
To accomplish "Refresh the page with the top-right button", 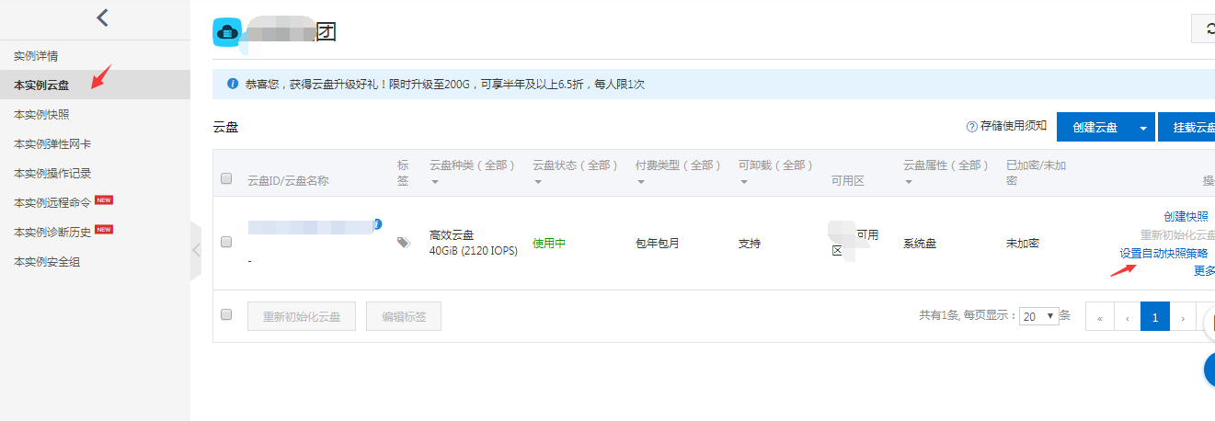I will (x=1203, y=28).
